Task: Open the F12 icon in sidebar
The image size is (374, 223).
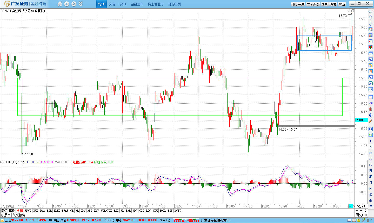Action: pos(371,77)
